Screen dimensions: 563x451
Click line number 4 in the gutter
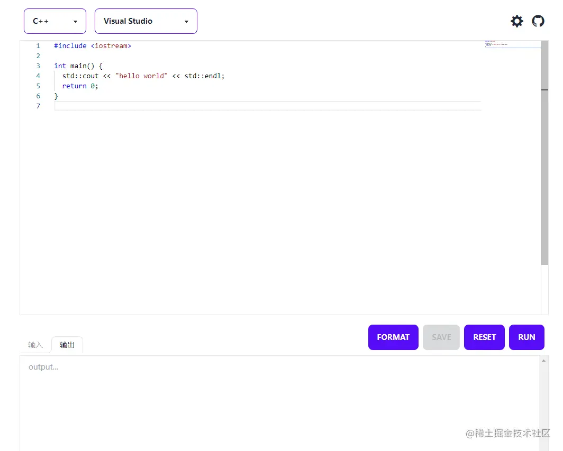click(38, 76)
